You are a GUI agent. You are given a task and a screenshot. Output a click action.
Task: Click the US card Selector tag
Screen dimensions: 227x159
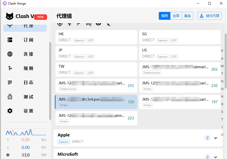[163, 57]
